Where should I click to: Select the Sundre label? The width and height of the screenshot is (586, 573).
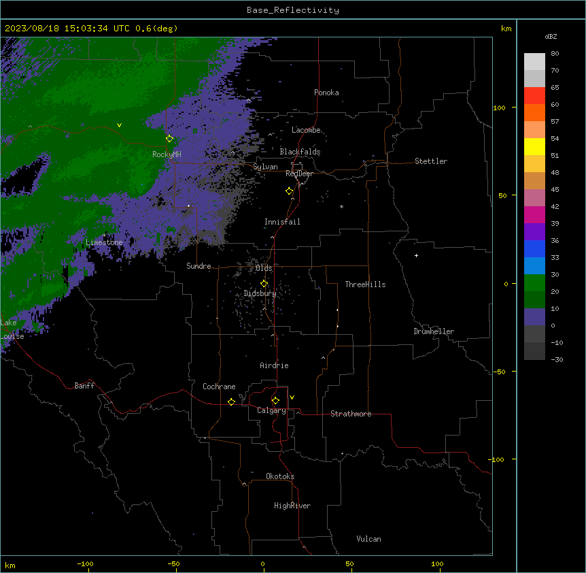coord(199,266)
